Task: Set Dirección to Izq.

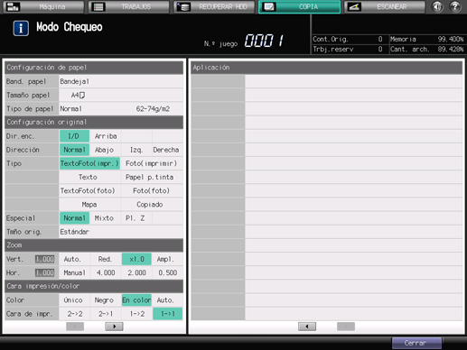Action: [x=136, y=150]
